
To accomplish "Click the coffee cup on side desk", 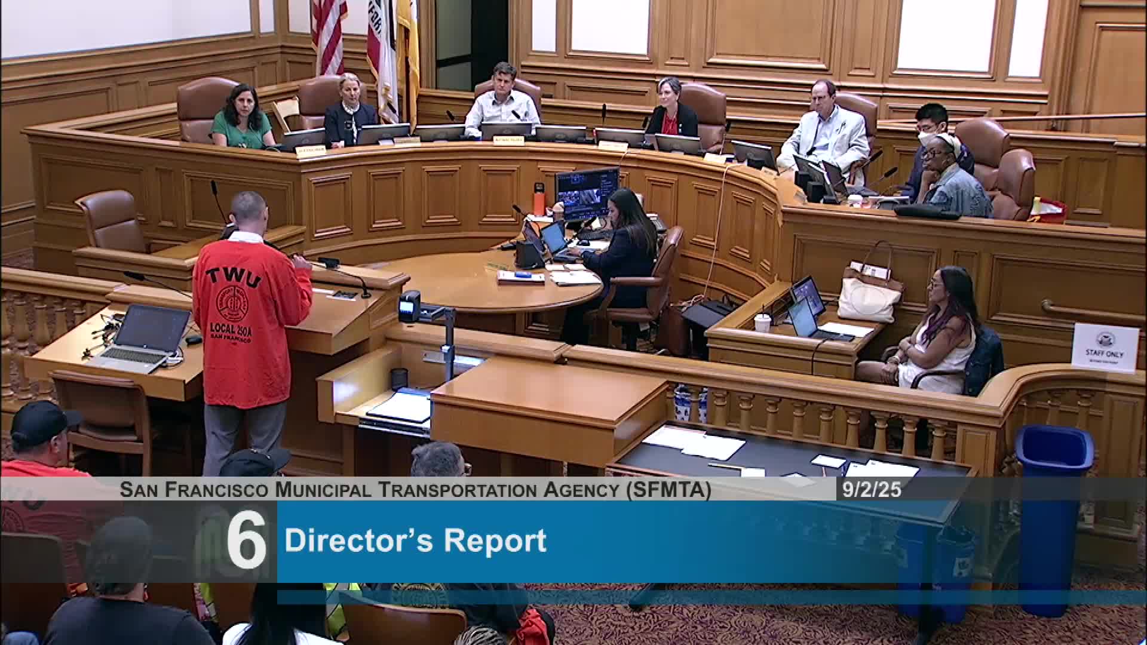I will pyautogui.click(x=762, y=322).
